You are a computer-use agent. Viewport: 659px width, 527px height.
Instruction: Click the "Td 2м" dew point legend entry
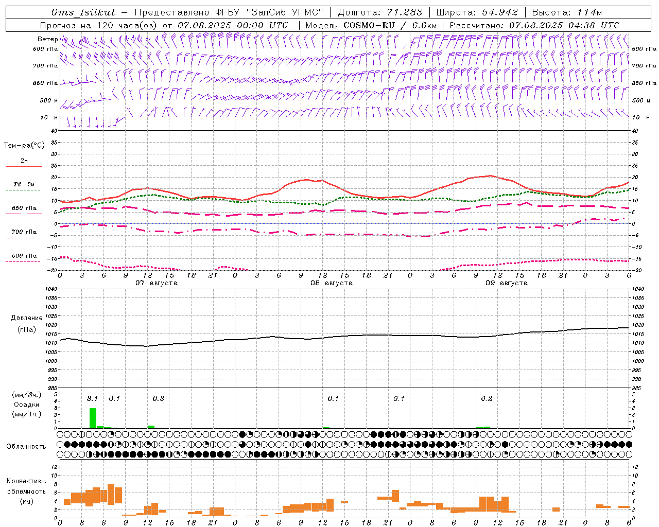tap(24, 184)
